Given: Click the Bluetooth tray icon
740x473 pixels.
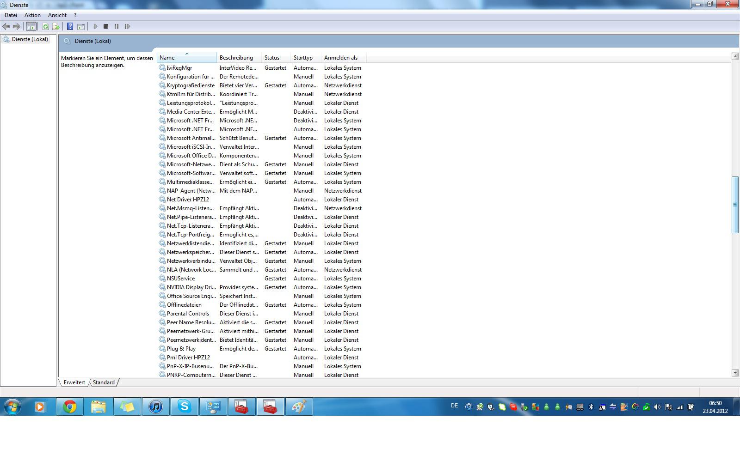Looking at the screenshot, I should (x=591, y=407).
